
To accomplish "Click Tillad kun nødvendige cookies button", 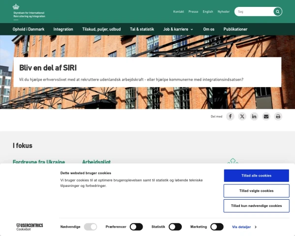I will [257, 206].
